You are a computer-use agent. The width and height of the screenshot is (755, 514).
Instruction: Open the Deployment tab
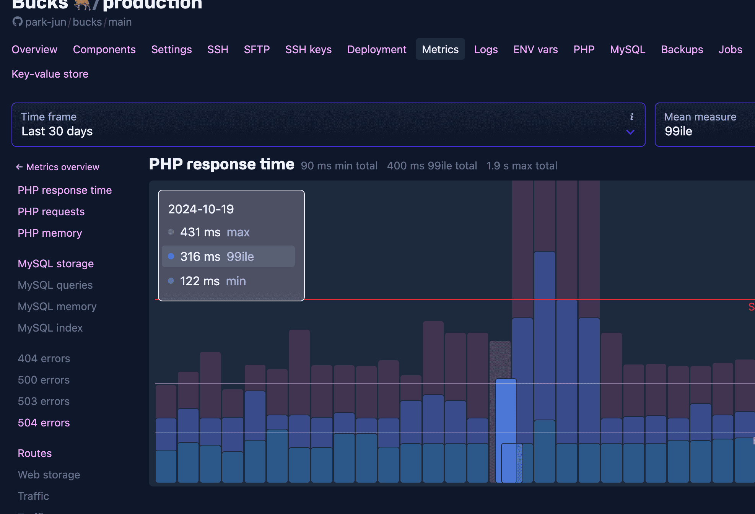point(377,49)
